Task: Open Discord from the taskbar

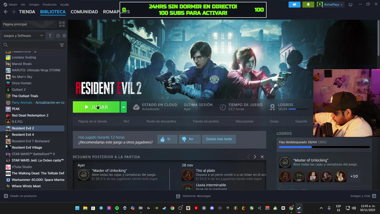Action: [x=212, y=208]
